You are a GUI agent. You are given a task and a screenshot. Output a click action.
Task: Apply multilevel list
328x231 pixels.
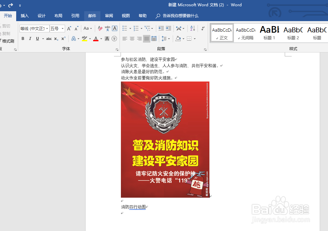click(x=147, y=28)
